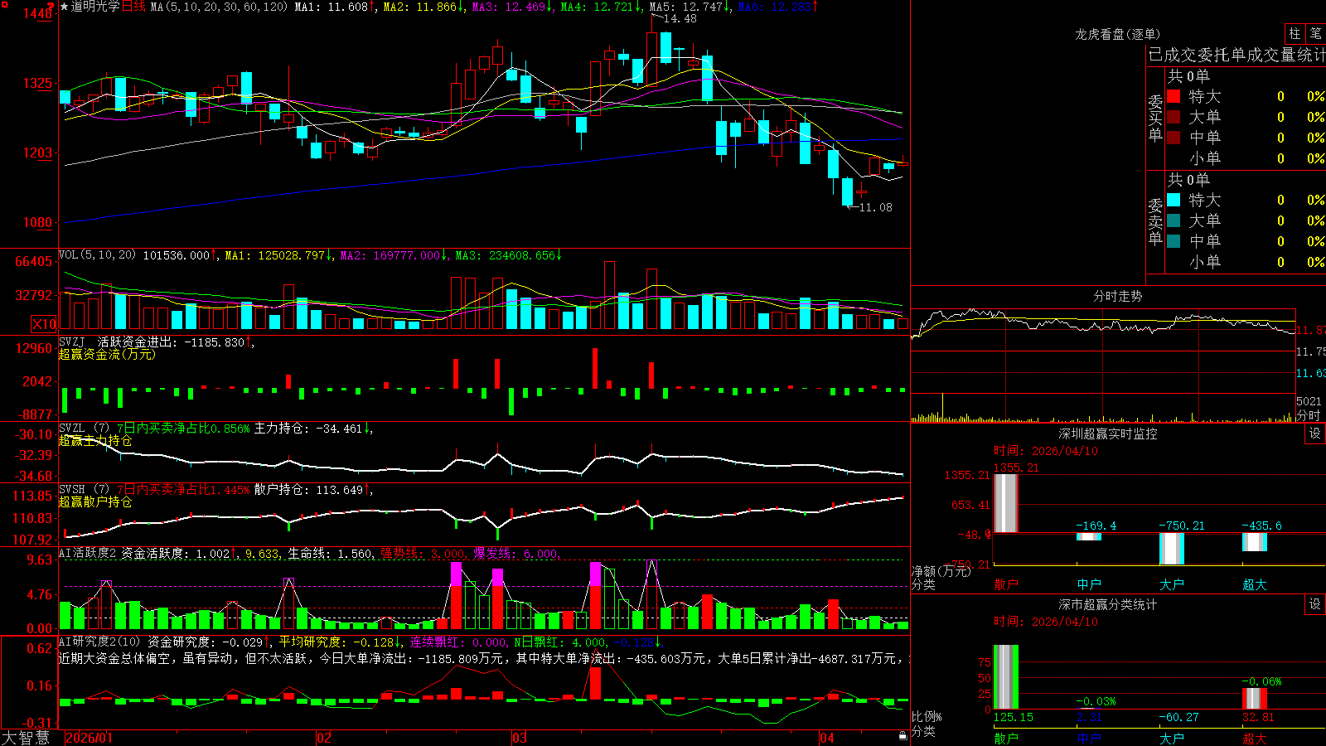
Task: Click the 大智慧 logo in bottom-left corner
Action: coord(26,737)
